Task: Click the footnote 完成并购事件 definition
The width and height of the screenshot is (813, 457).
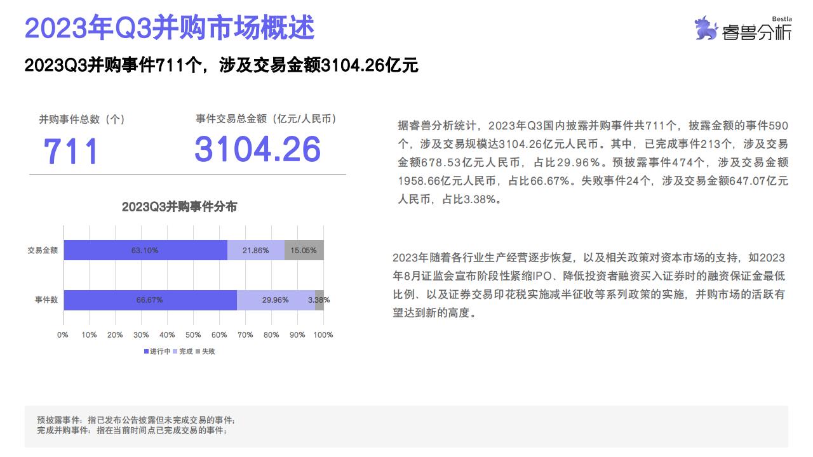Action: point(132,430)
